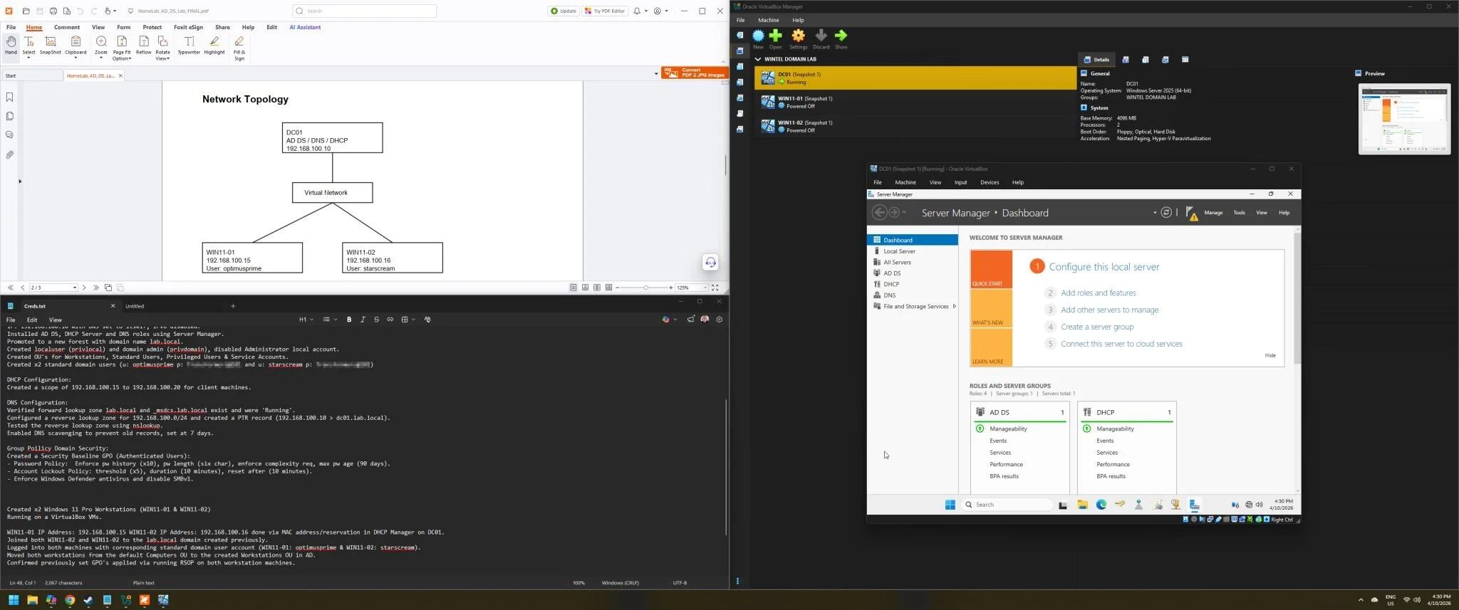Click Convert PDF 2 JPG Images banner
Screen dimensions: 1459x610
click(x=695, y=73)
